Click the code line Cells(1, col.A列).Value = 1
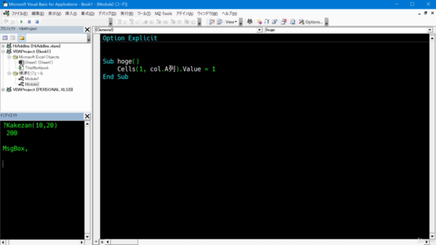The image size is (436, 245). (166, 69)
